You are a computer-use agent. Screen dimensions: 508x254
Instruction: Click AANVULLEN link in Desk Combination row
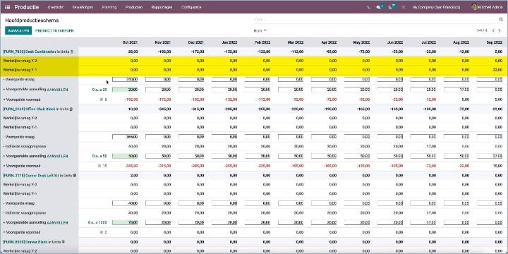tap(57, 90)
